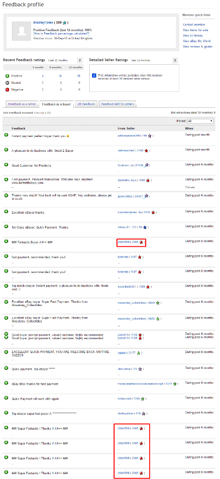Screen dimensions: 220x479
Task: Click the Detailed Seller Ratings help question mark
Action: (175, 60)
